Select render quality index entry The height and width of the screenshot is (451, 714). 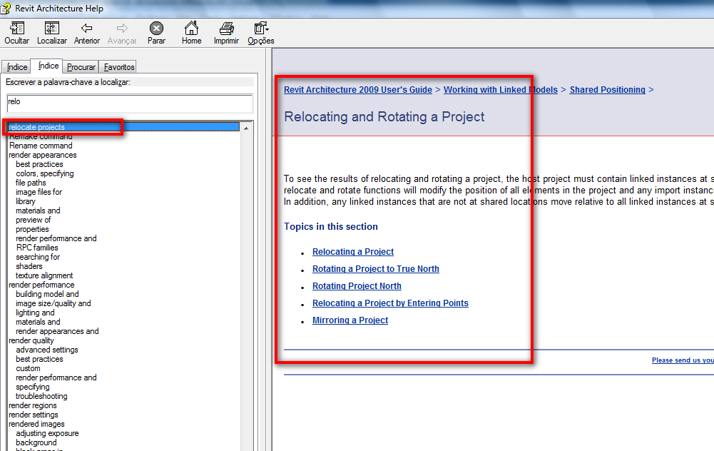coord(31,341)
